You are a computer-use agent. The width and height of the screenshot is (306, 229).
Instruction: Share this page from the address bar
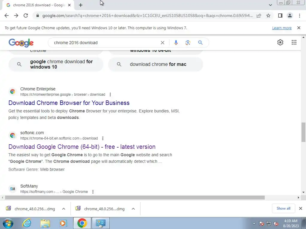[259, 16]
